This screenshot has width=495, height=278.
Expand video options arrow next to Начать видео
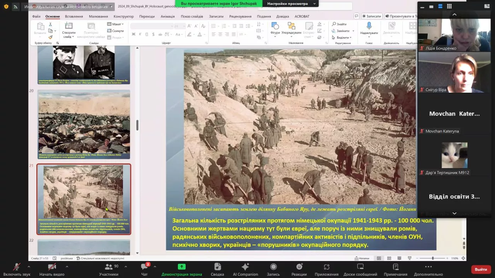[67, 267]
